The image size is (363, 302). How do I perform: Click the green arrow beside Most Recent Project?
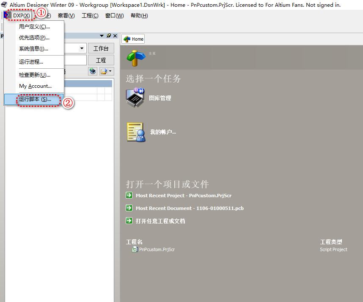[129, 196]
